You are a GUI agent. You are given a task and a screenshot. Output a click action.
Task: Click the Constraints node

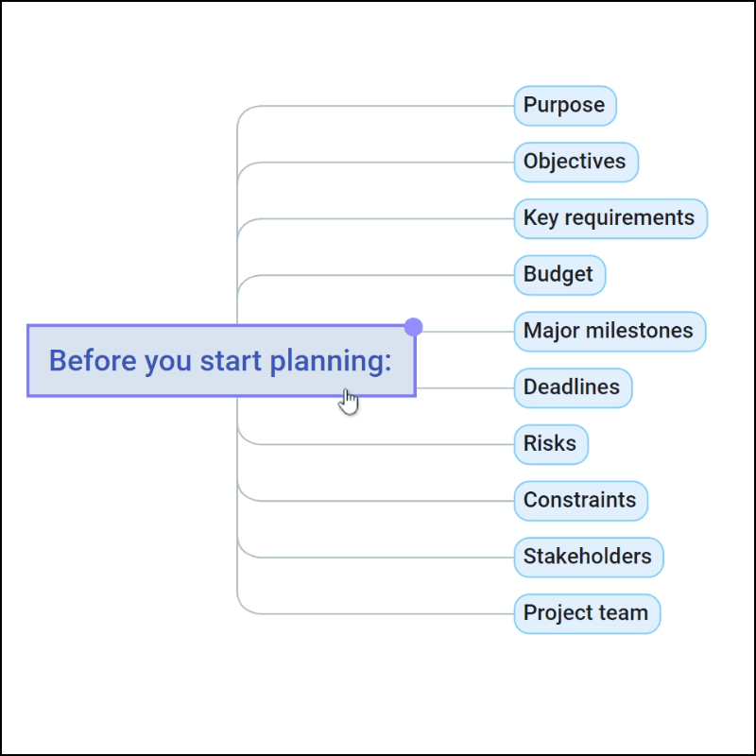[580, 501]
